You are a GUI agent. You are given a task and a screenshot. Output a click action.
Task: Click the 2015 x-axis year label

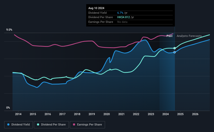[33, 114]
